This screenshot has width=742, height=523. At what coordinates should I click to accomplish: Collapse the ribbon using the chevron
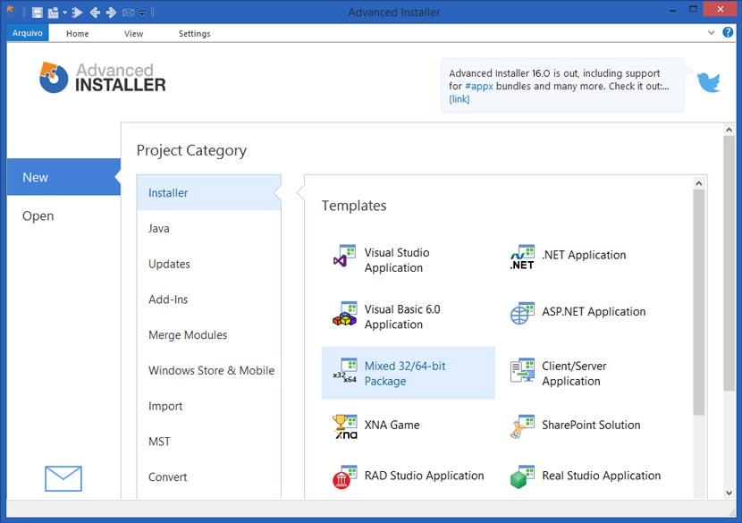pyautogui.click(x=712, y=32)
